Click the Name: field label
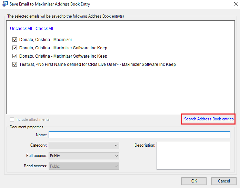240x188 pixels. [x=41, y=135]
